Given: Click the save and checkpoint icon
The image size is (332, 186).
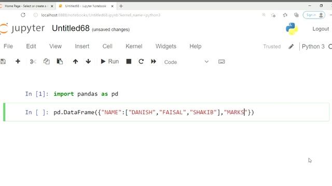Looking at the screenshot, I should [3, 61].
